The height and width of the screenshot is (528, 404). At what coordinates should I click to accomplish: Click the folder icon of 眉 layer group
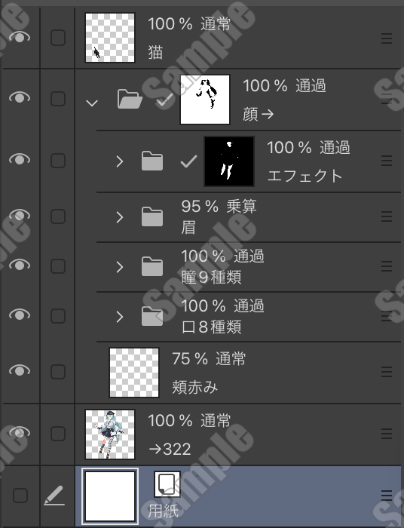click(152, 217)
